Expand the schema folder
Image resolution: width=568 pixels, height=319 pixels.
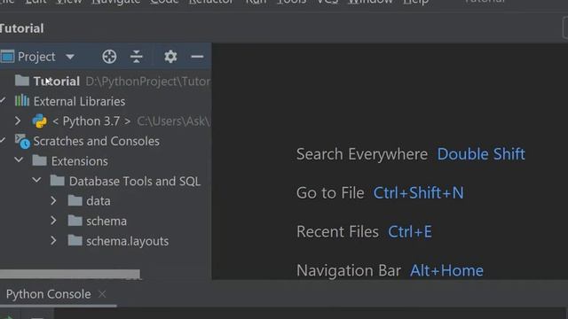click(x=53, y=221)
